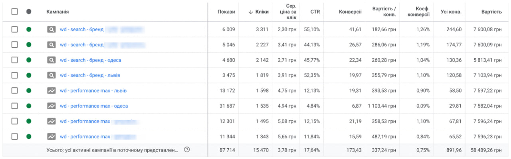Click the green status dot for performance max - львів
511x159 pixels.
tap(29, 90)
